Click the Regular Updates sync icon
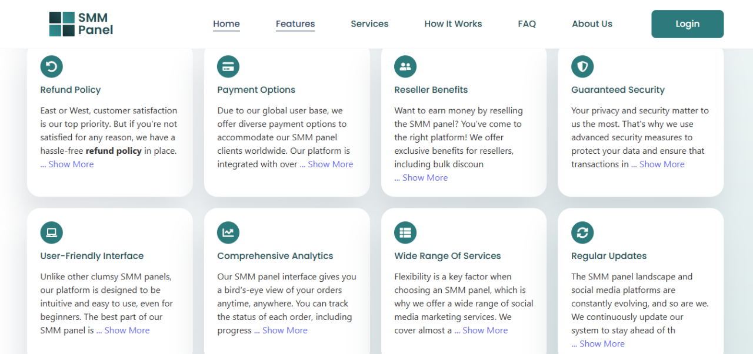 582,232
